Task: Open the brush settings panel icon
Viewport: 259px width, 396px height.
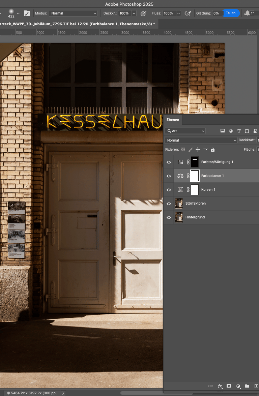Action: (x=27, y=13)
